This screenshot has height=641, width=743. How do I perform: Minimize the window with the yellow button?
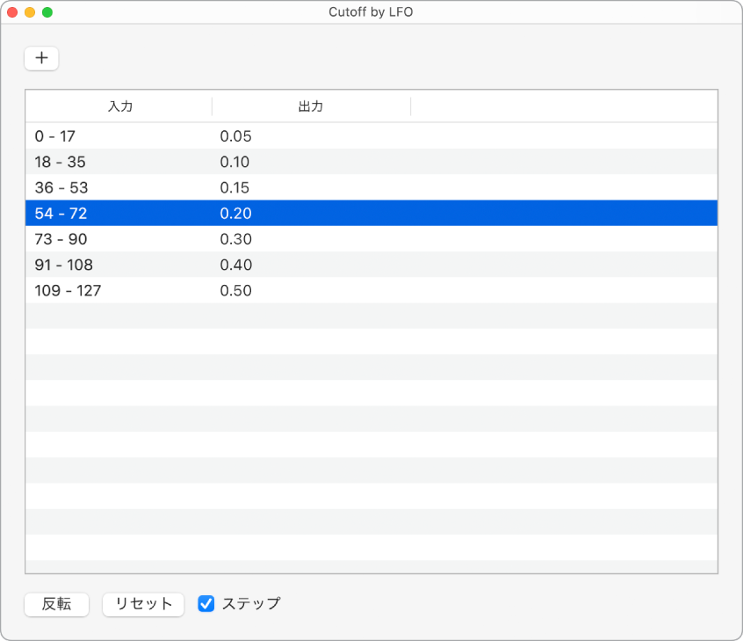click(30, 12)
